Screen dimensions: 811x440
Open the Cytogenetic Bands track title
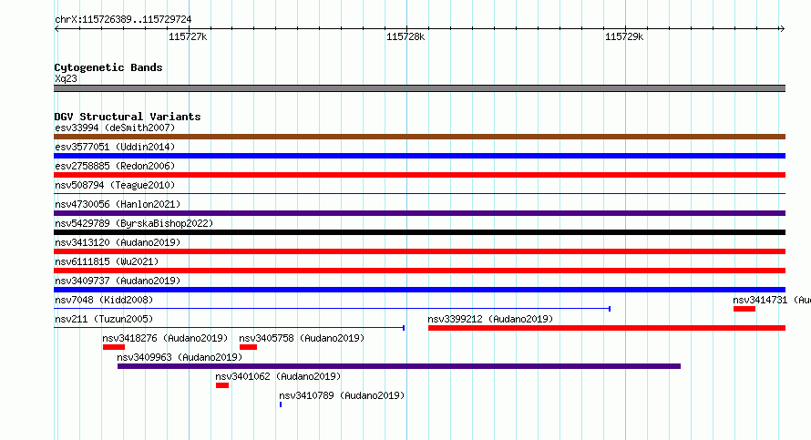(x=108, y=67)
